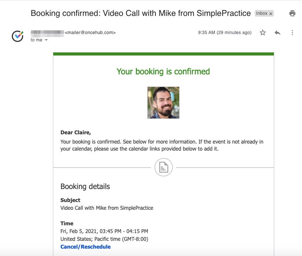Expand the more options overflow menu
This screenshot has height=256, width=302.
(292, 33)
